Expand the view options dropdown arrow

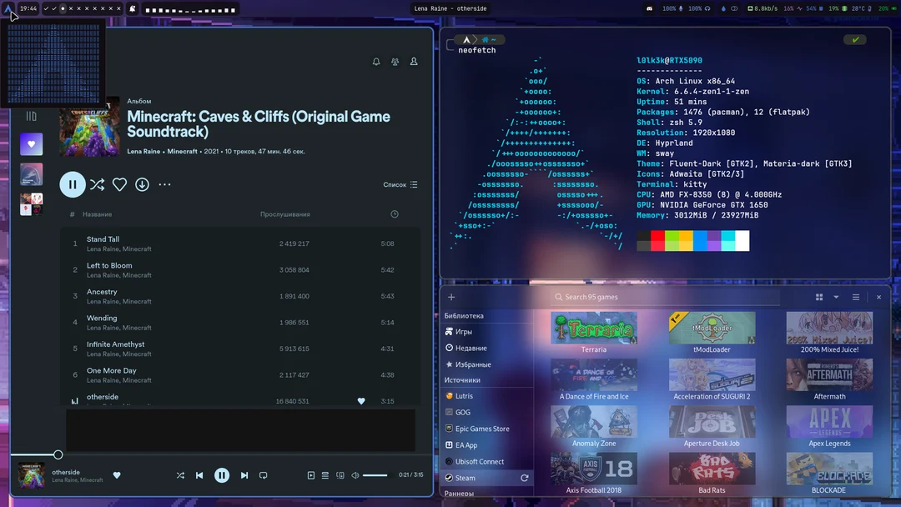point(836,297)
